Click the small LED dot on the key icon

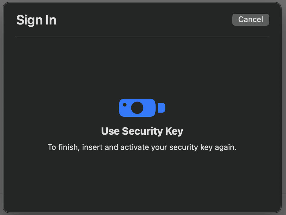[x=124, y=105]
